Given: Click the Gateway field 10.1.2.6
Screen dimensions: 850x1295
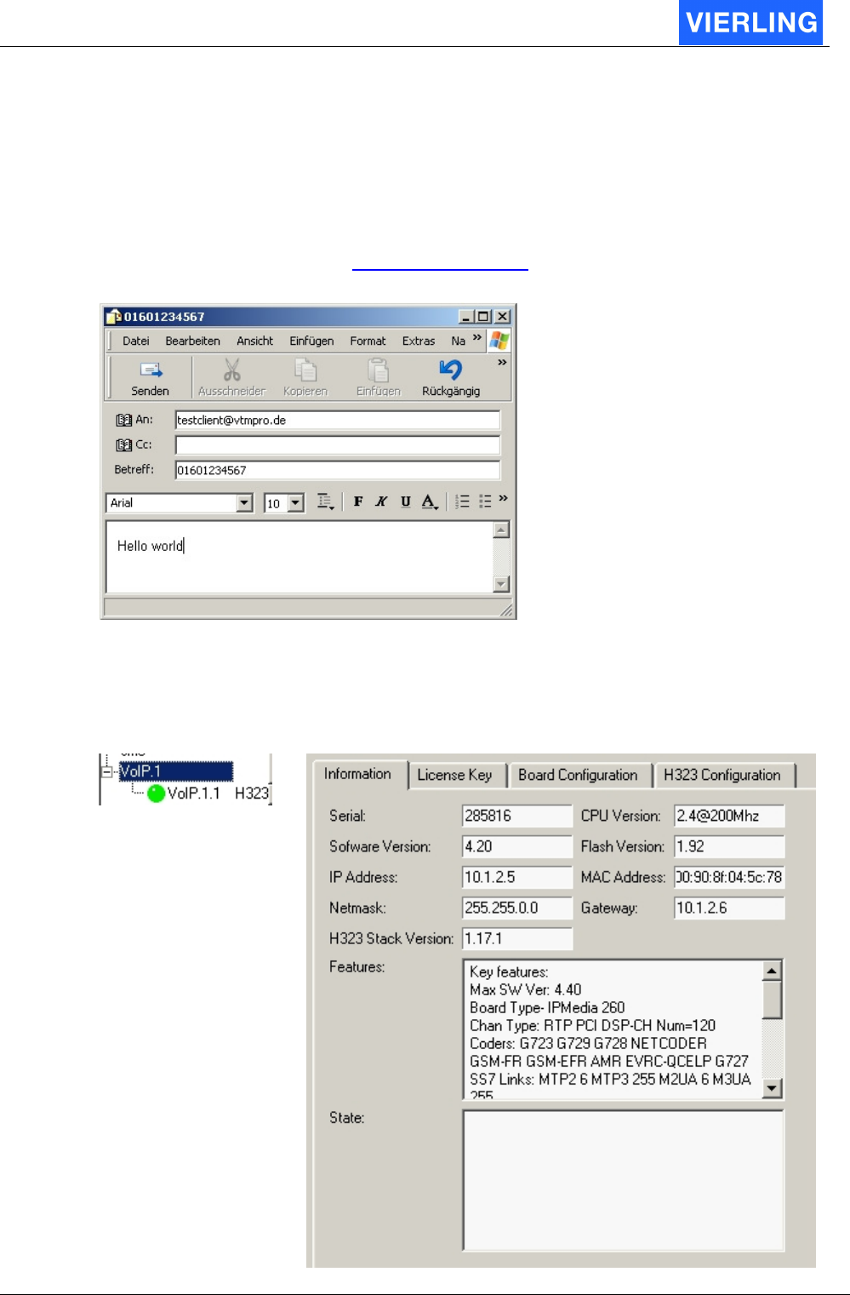Looking at the screenshot, I should pos(729,908).
